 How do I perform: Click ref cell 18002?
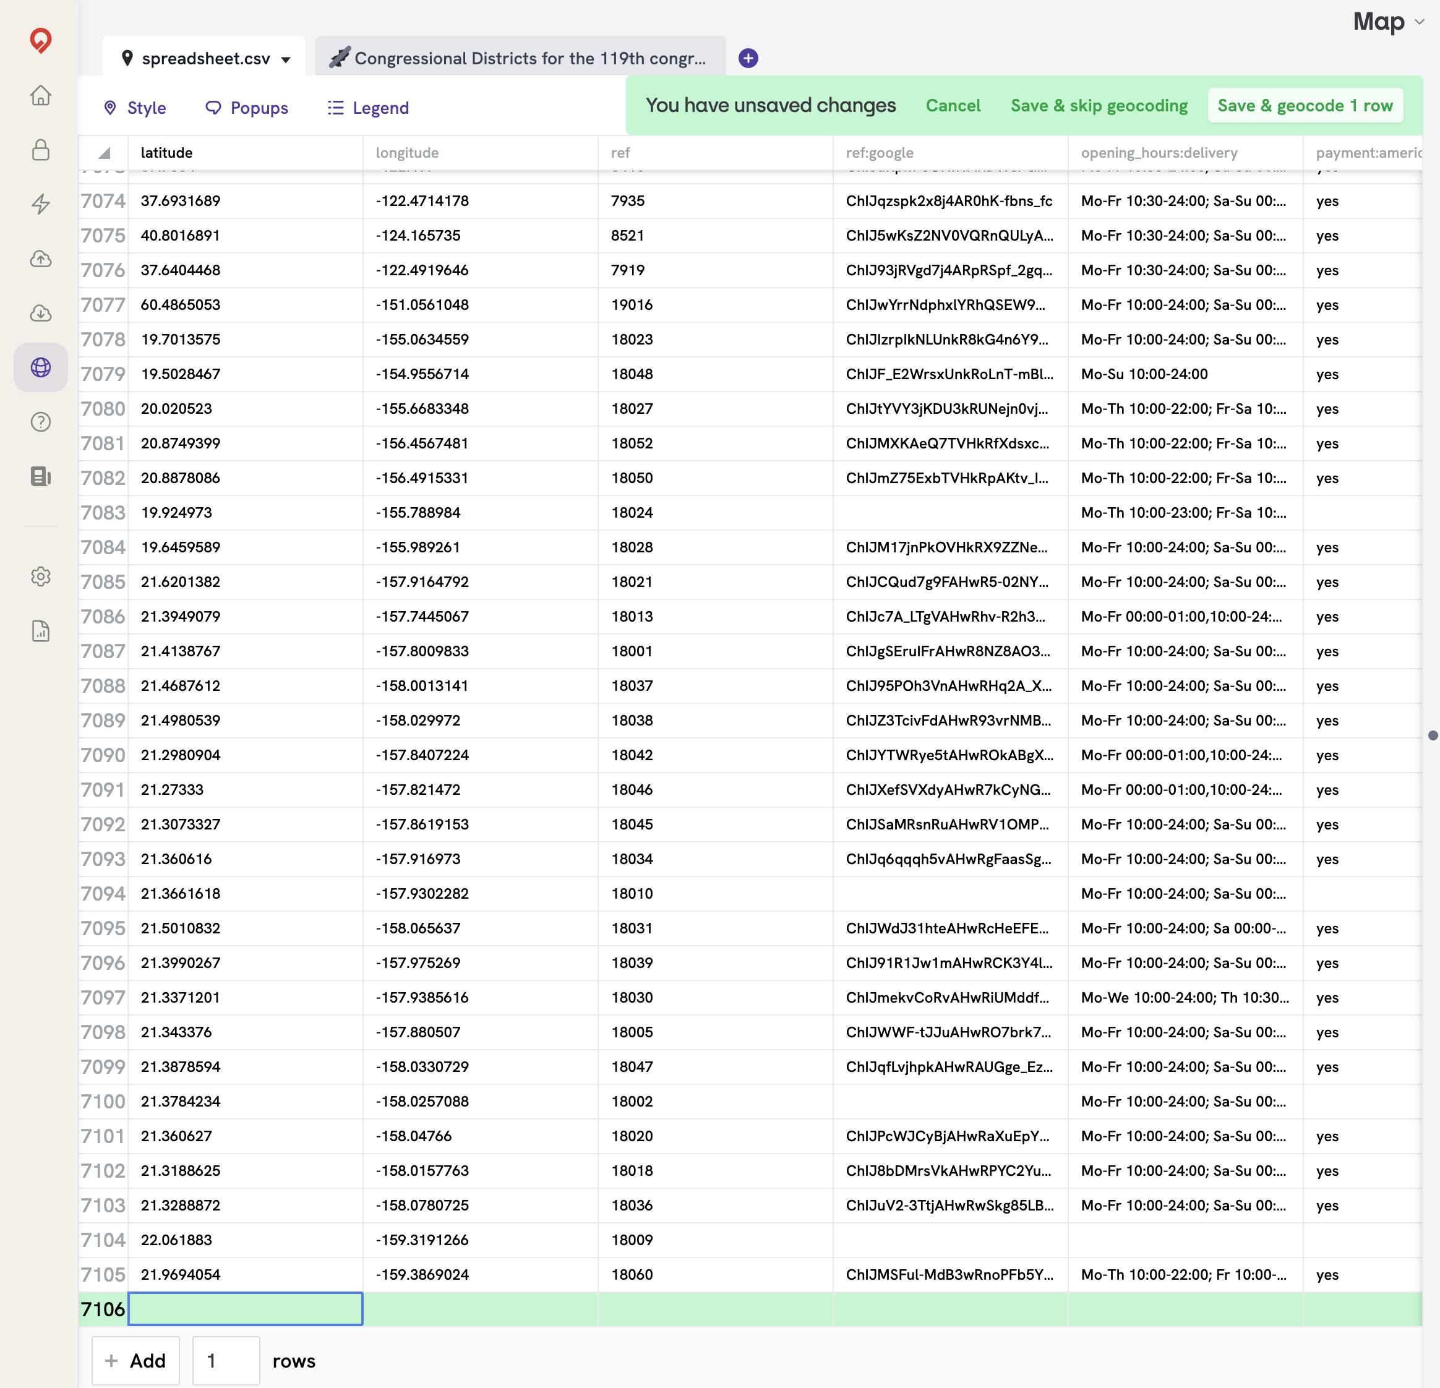716,1101
